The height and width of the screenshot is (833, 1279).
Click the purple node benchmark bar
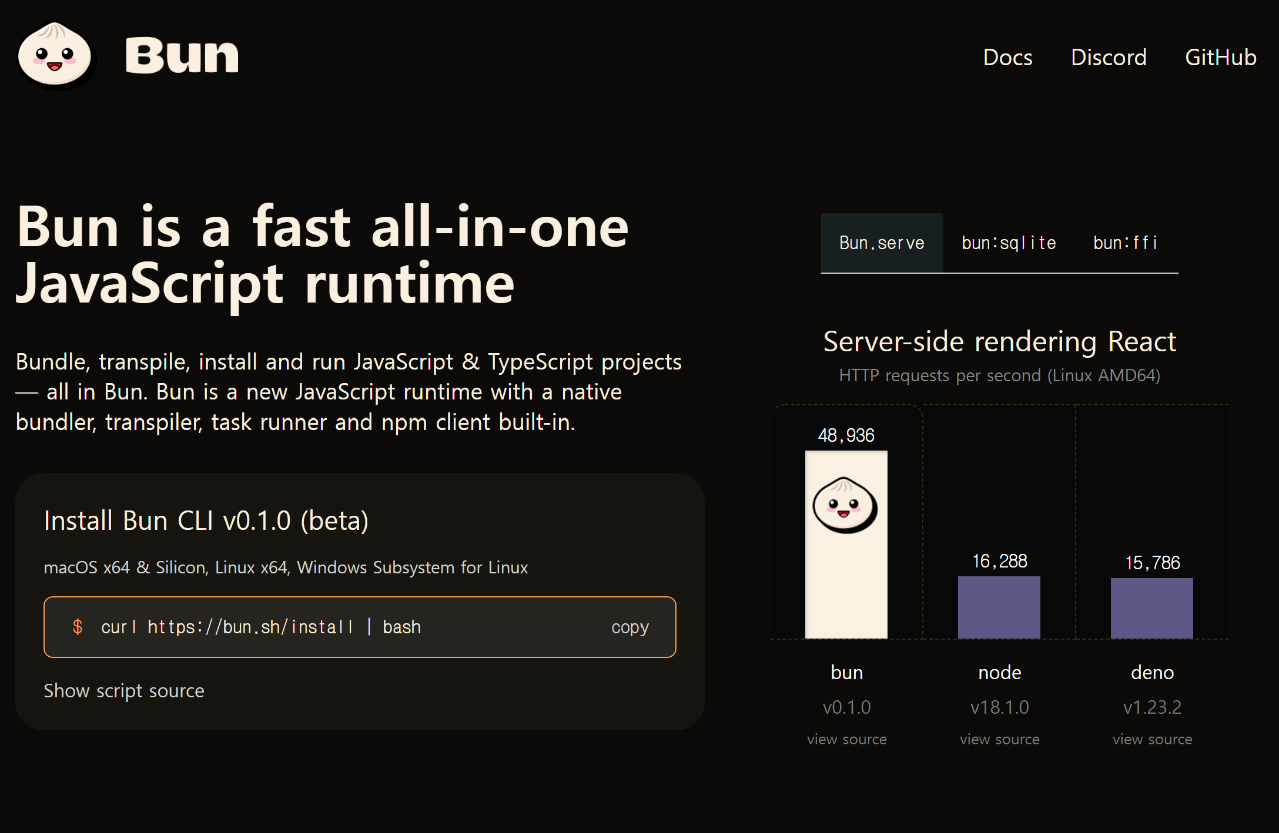tap(999, 607)
